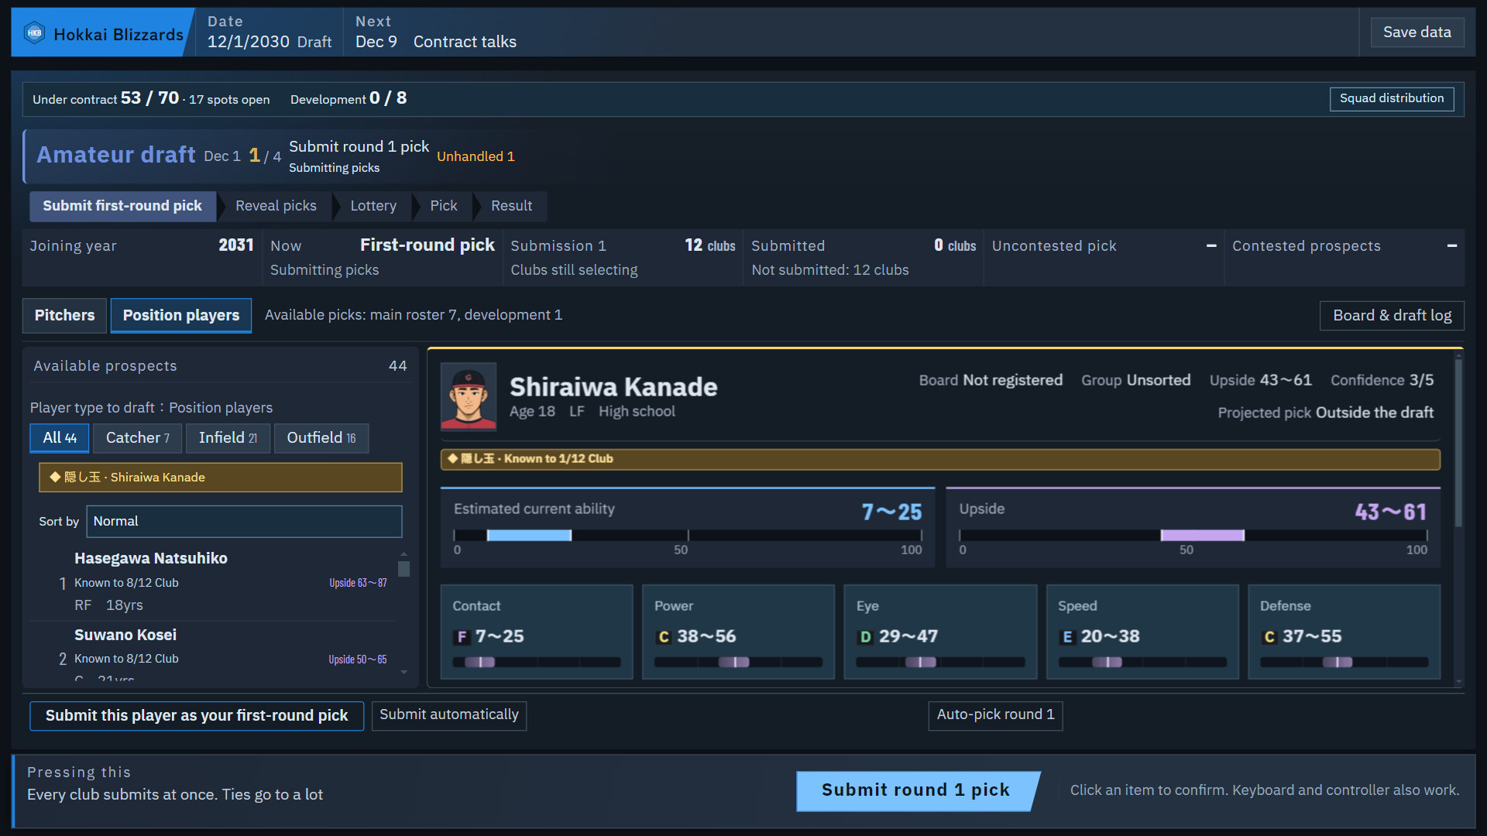The width and height of the screenshot is (1487, 836).
Task: Click Auto-pick round 1
Action: coord(995,715)
